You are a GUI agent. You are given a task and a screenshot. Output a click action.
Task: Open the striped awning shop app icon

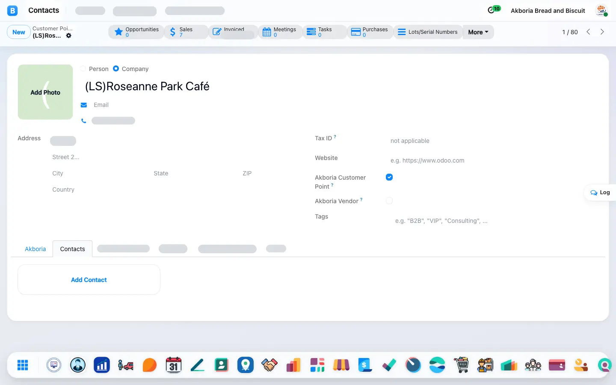click(341, 365)
